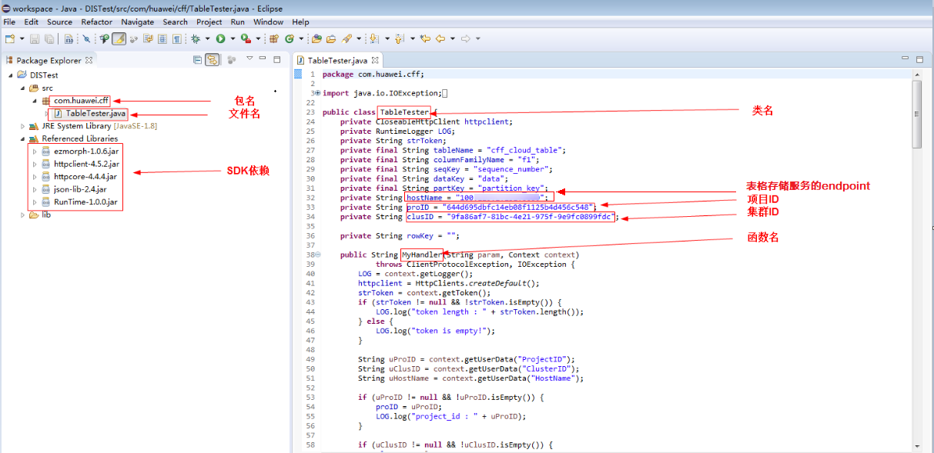Click the Debug bug icon
Viewport: 934px width, 453px height.
[x=196, y=38]
